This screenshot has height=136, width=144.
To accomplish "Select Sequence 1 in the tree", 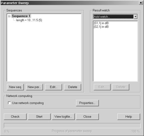I will (x=21, y=16).
